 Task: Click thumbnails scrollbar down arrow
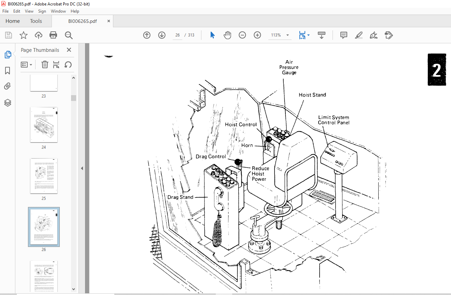pos(74,289)
